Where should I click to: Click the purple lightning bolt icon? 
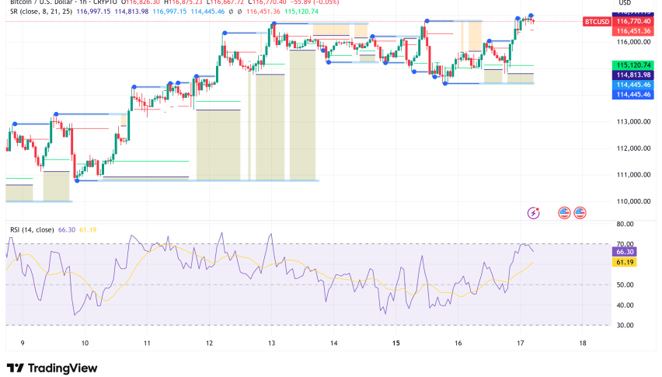pos(534,213)
